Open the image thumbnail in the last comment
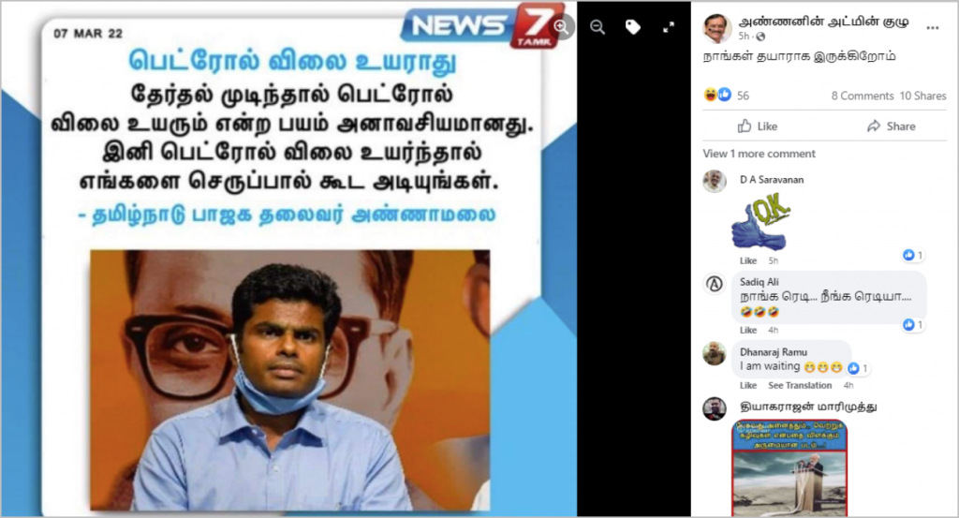The width and height of the screenshot is (959, 518). (789, 467)
